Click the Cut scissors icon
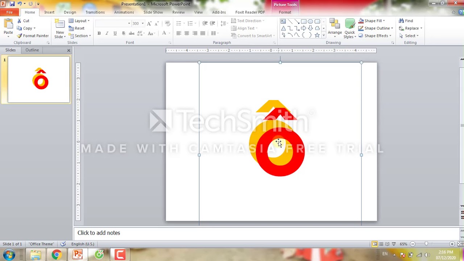Image resolution: width=464 pixels, height=261 pixels. [x=20, y=21]
